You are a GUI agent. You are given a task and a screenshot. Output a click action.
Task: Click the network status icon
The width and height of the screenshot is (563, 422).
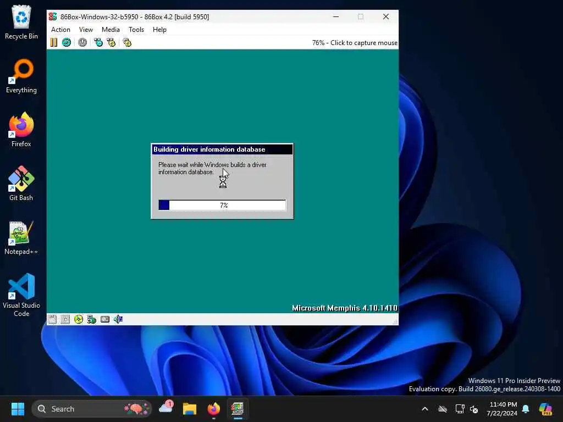click(92, 319)
